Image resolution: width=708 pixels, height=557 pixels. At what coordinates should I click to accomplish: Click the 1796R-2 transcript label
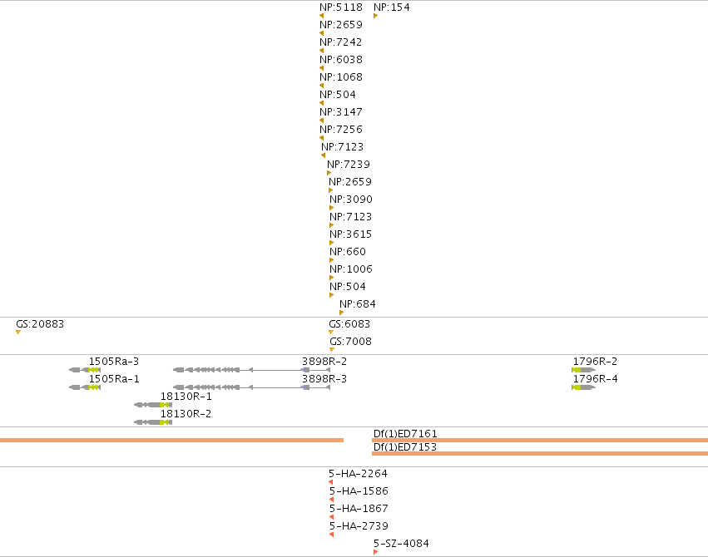(595, 362)
